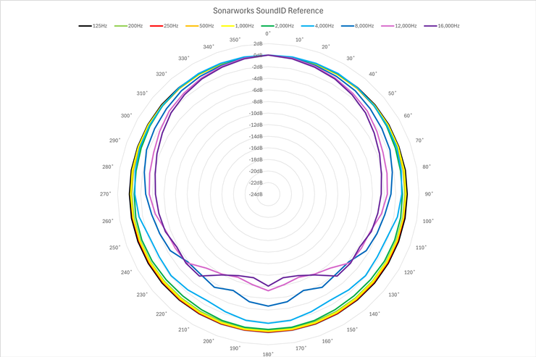This screenshot has height=357, width=536.
Task: Click the -12dB axis label
Action: point(256,125)
